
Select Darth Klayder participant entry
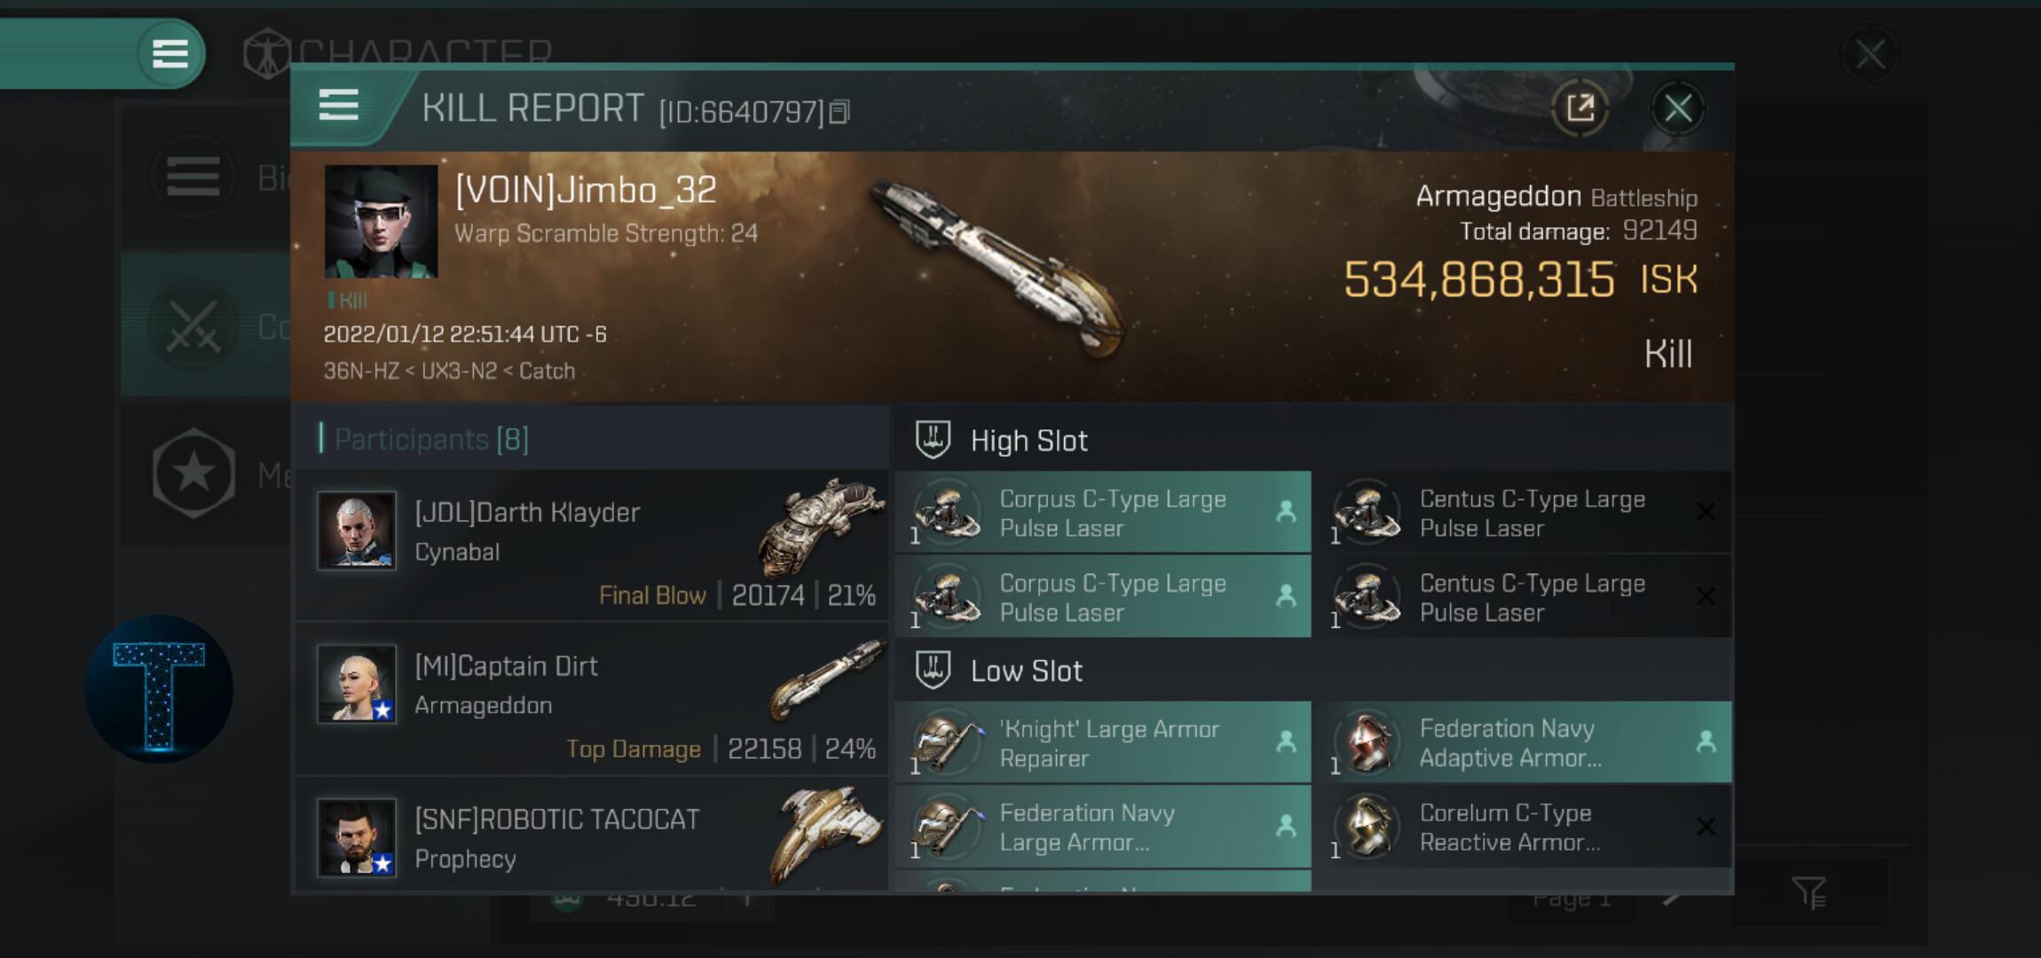pos(592,545)
